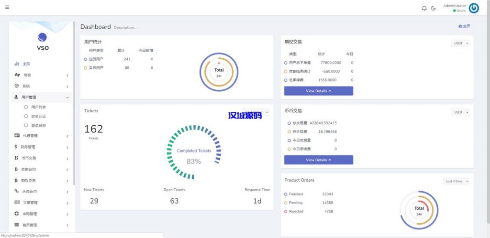Click the Pending orange legend marker
Screen dimensions: 490x238
(286, 203)
